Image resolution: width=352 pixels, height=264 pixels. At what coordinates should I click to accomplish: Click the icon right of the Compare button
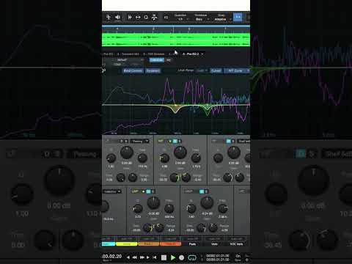pyautogui.click(x=169, y=60)
